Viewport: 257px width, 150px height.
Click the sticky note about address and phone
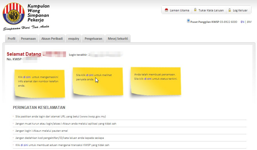click(x=40, y=84)
